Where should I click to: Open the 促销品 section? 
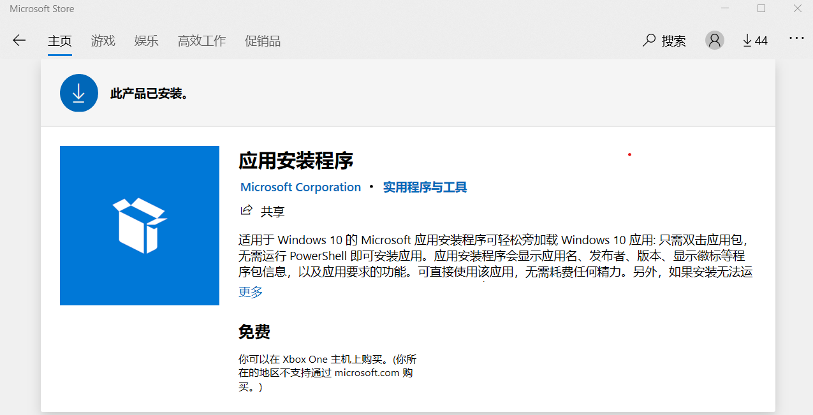click(262, 40)
